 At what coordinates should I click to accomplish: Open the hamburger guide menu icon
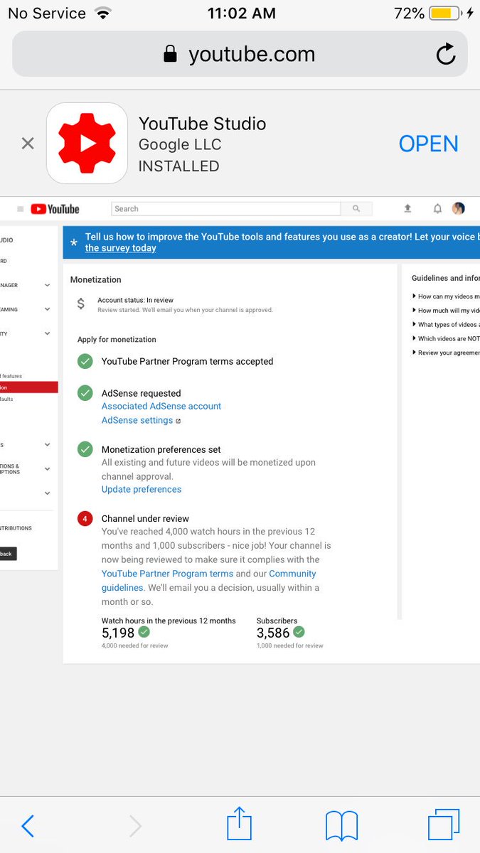click(x=20, y=209)
